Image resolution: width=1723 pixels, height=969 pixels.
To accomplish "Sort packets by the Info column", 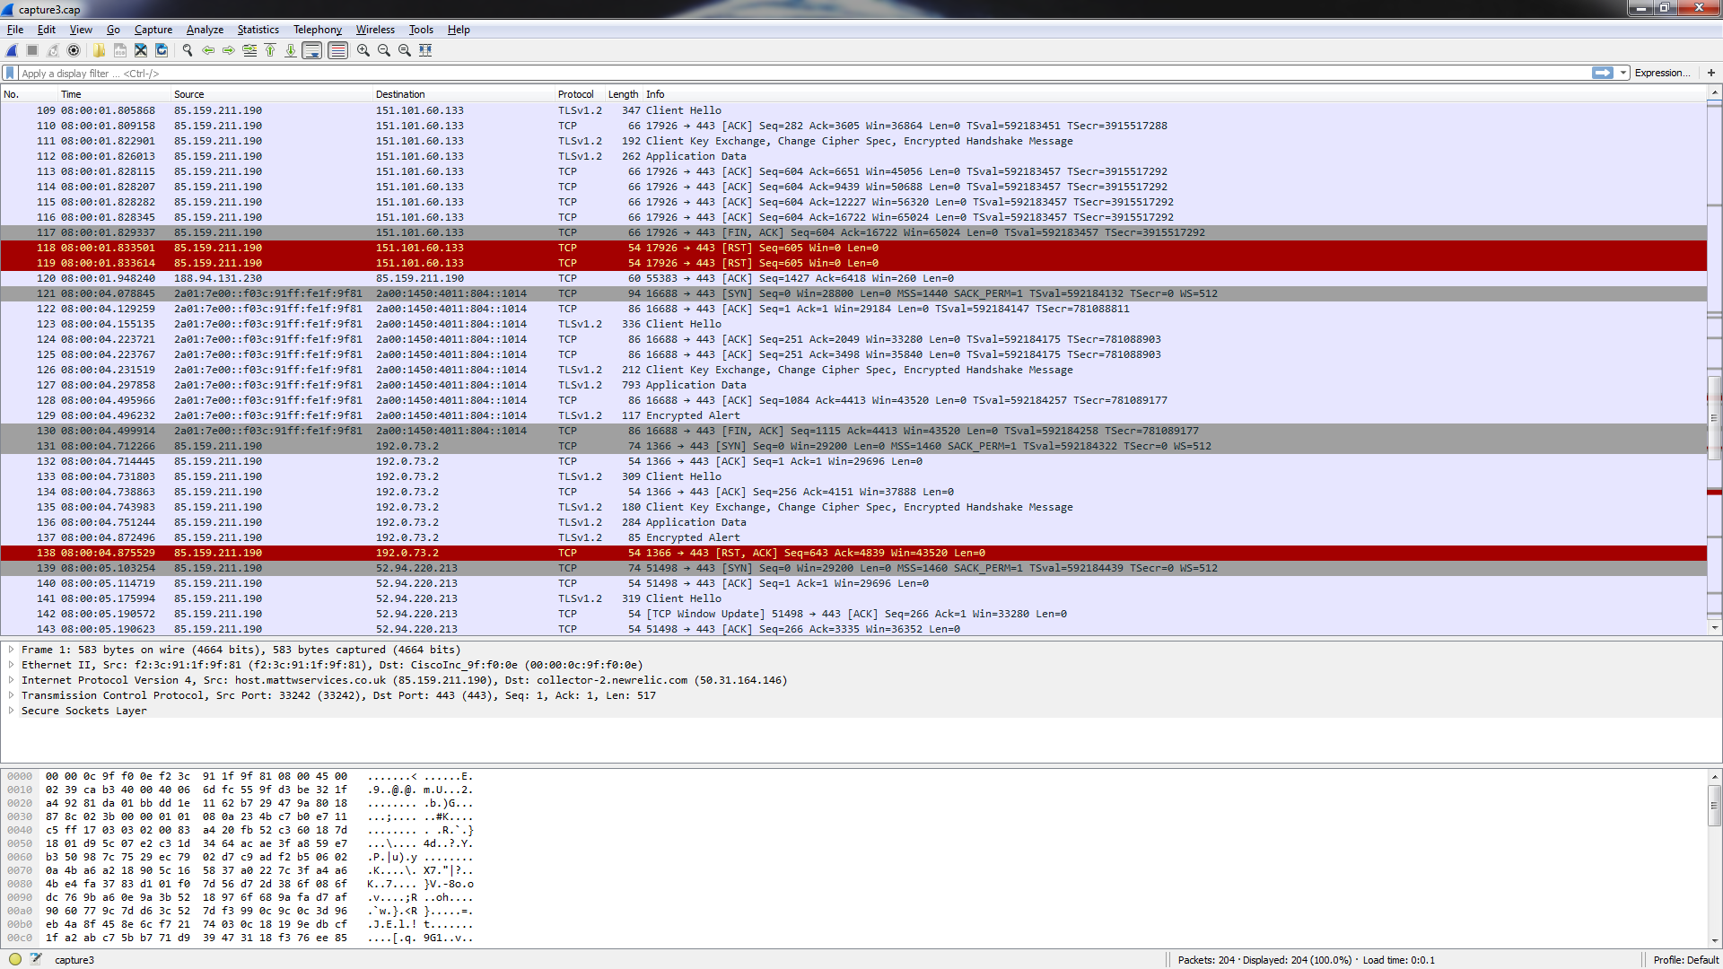I will click(1175, 94).
